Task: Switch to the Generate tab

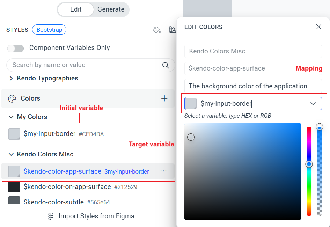Action: click(x=111, y=9)
